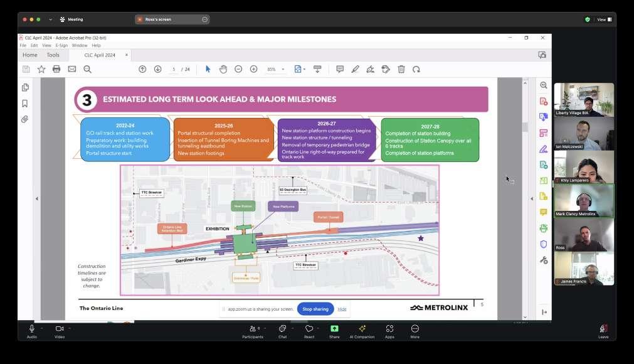Click the expand right pane arrow at bottom

[x=544, y=312]
